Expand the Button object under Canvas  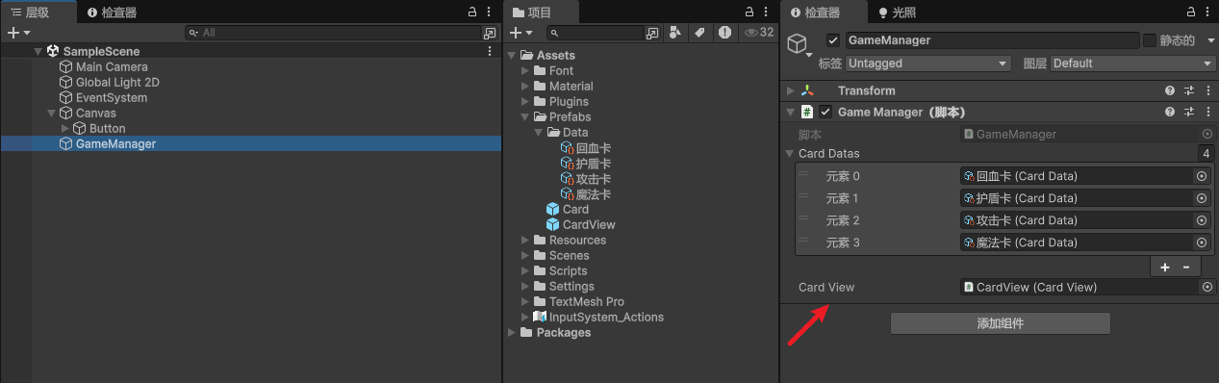(64, 128)
